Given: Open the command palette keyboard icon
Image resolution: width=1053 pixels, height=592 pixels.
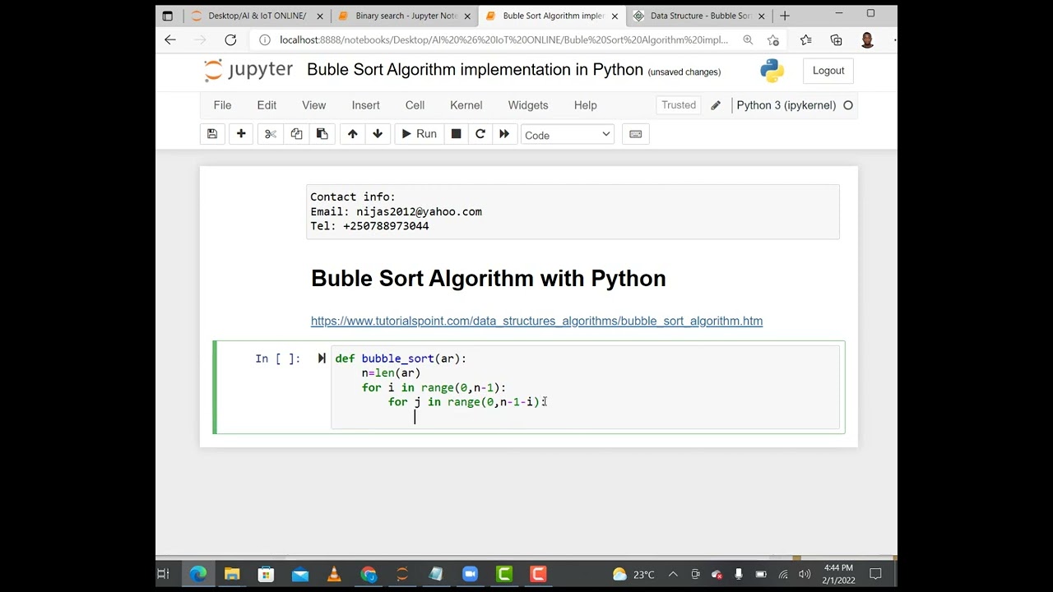Looking at the screenshot, I should (x=635, y=134).
